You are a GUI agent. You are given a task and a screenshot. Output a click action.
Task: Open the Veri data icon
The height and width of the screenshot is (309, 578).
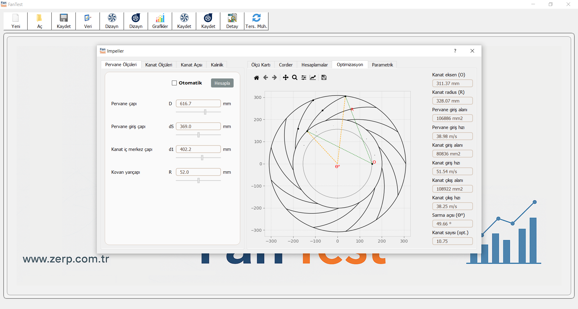click(x=88, y=18)
